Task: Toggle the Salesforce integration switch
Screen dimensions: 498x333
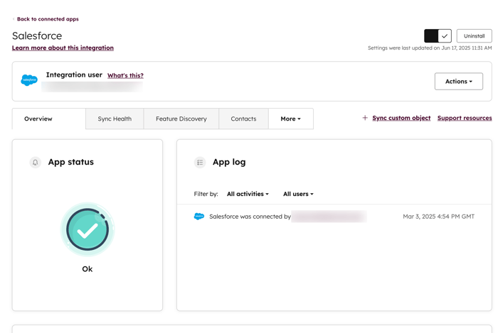Action: (x=438, y=36)
